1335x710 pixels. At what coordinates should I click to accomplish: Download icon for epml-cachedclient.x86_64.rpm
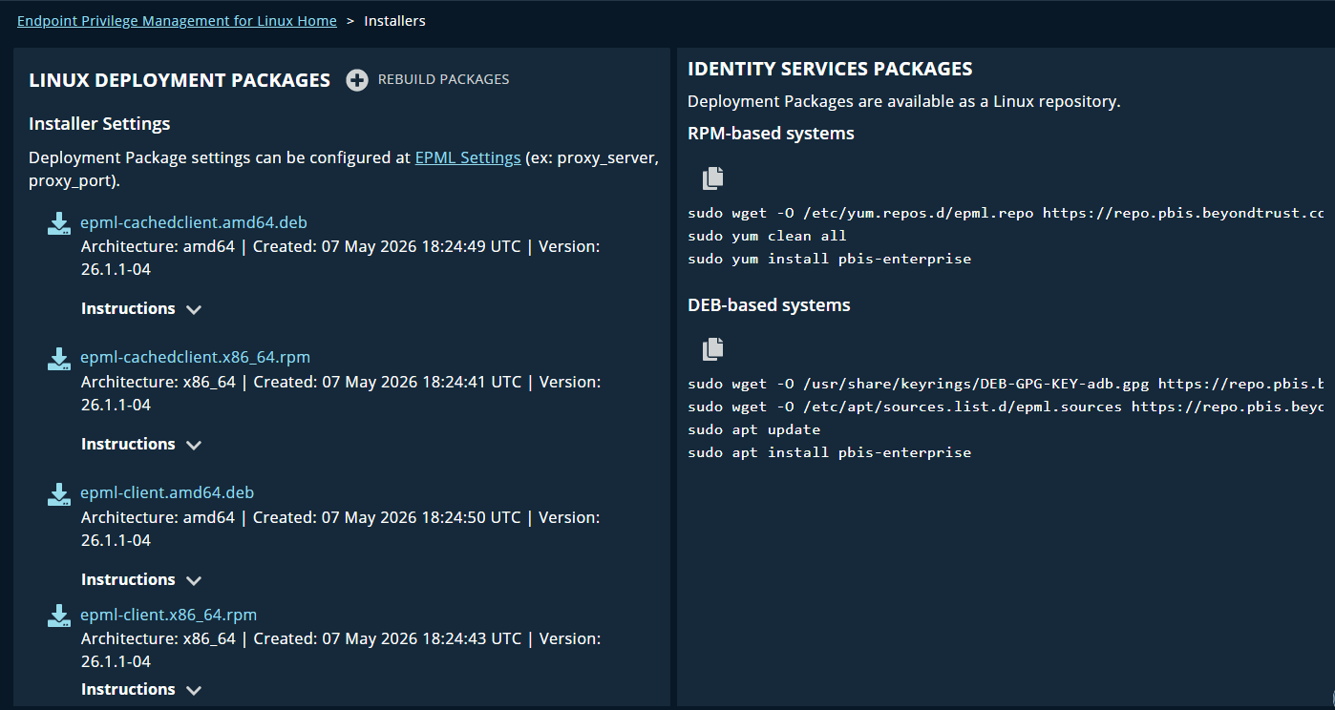coord(59,359)
